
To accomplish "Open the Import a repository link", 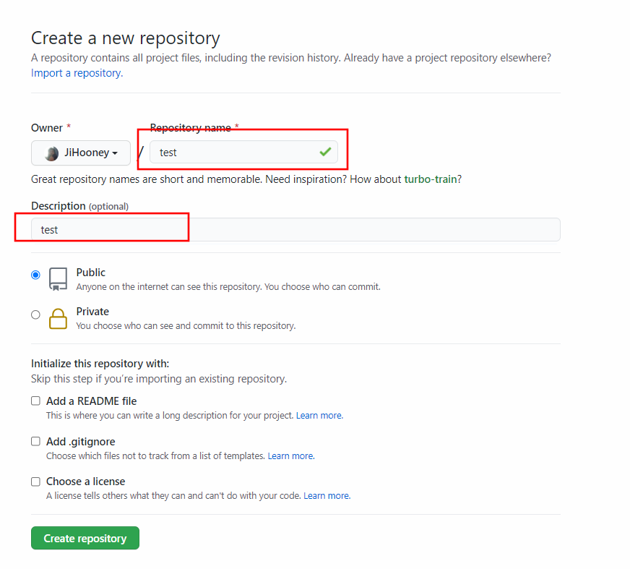I will [77, 73].
